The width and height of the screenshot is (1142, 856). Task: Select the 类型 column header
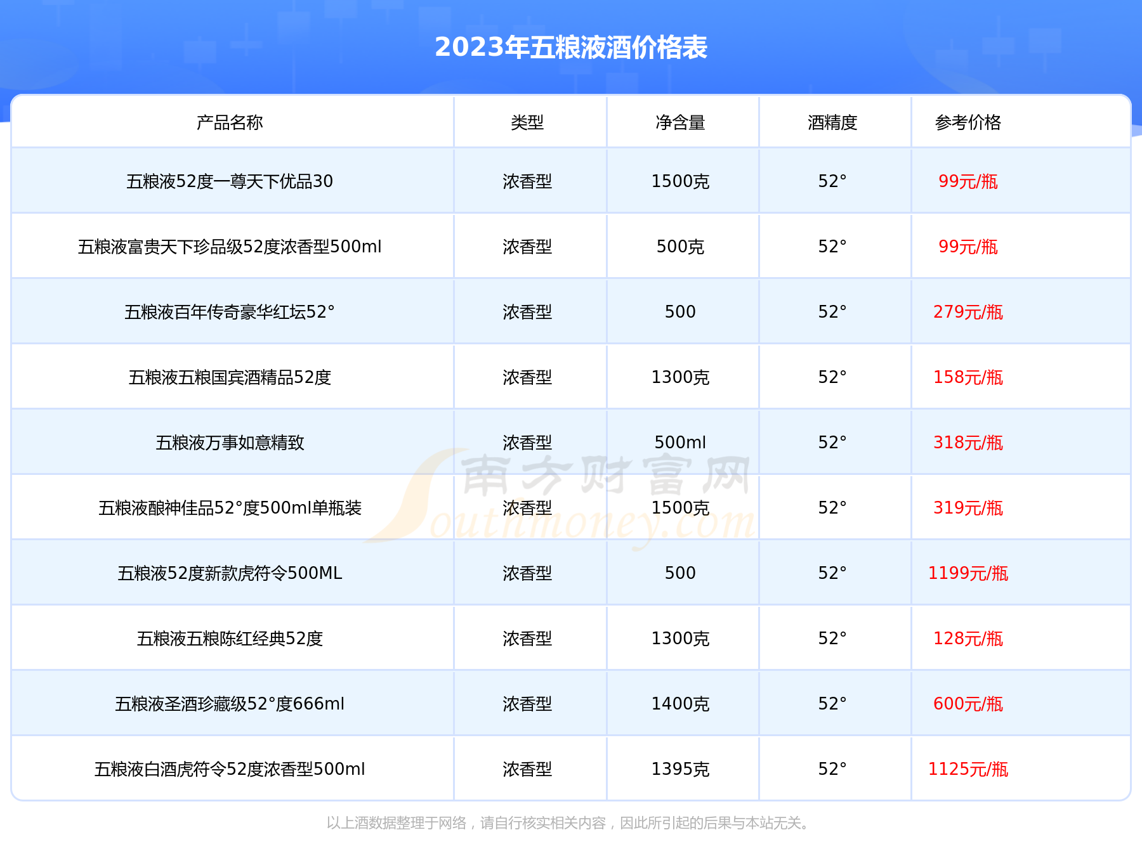coord(527,122)
